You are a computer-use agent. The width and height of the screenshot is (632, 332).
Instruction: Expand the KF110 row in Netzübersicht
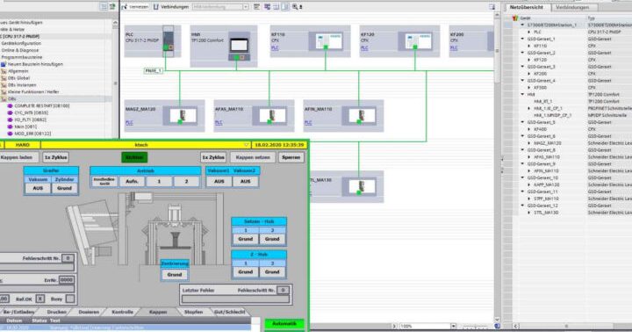pyautogui.click(x=529, y=46)
